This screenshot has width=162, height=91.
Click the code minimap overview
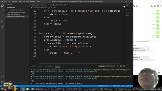pyautogui.click(x=128, y=13)
